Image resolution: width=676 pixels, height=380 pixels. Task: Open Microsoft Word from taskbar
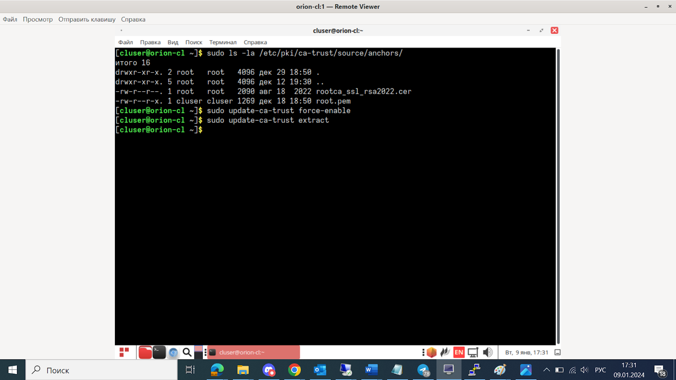pyautogui.click(x=371, y=370)
